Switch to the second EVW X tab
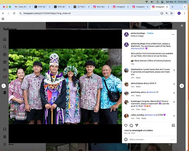189x151 pixels. point(62,7)
